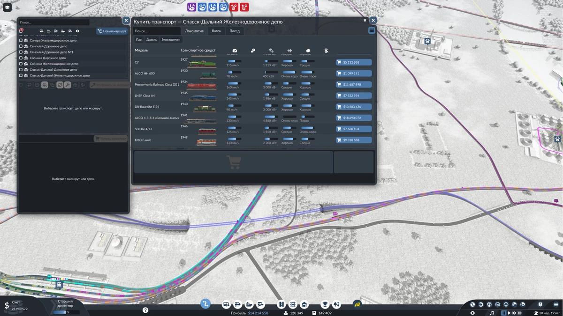This screenshot has width=563, height=316.
Task: Click the paint bucket color icon
Action: coord(45,85)
